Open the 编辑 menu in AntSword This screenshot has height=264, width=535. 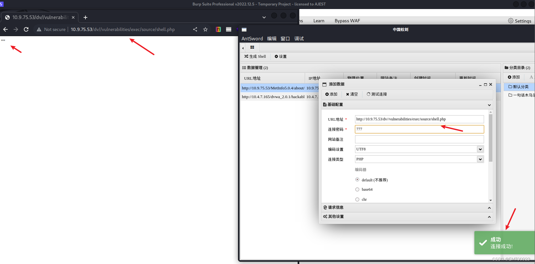272,38
